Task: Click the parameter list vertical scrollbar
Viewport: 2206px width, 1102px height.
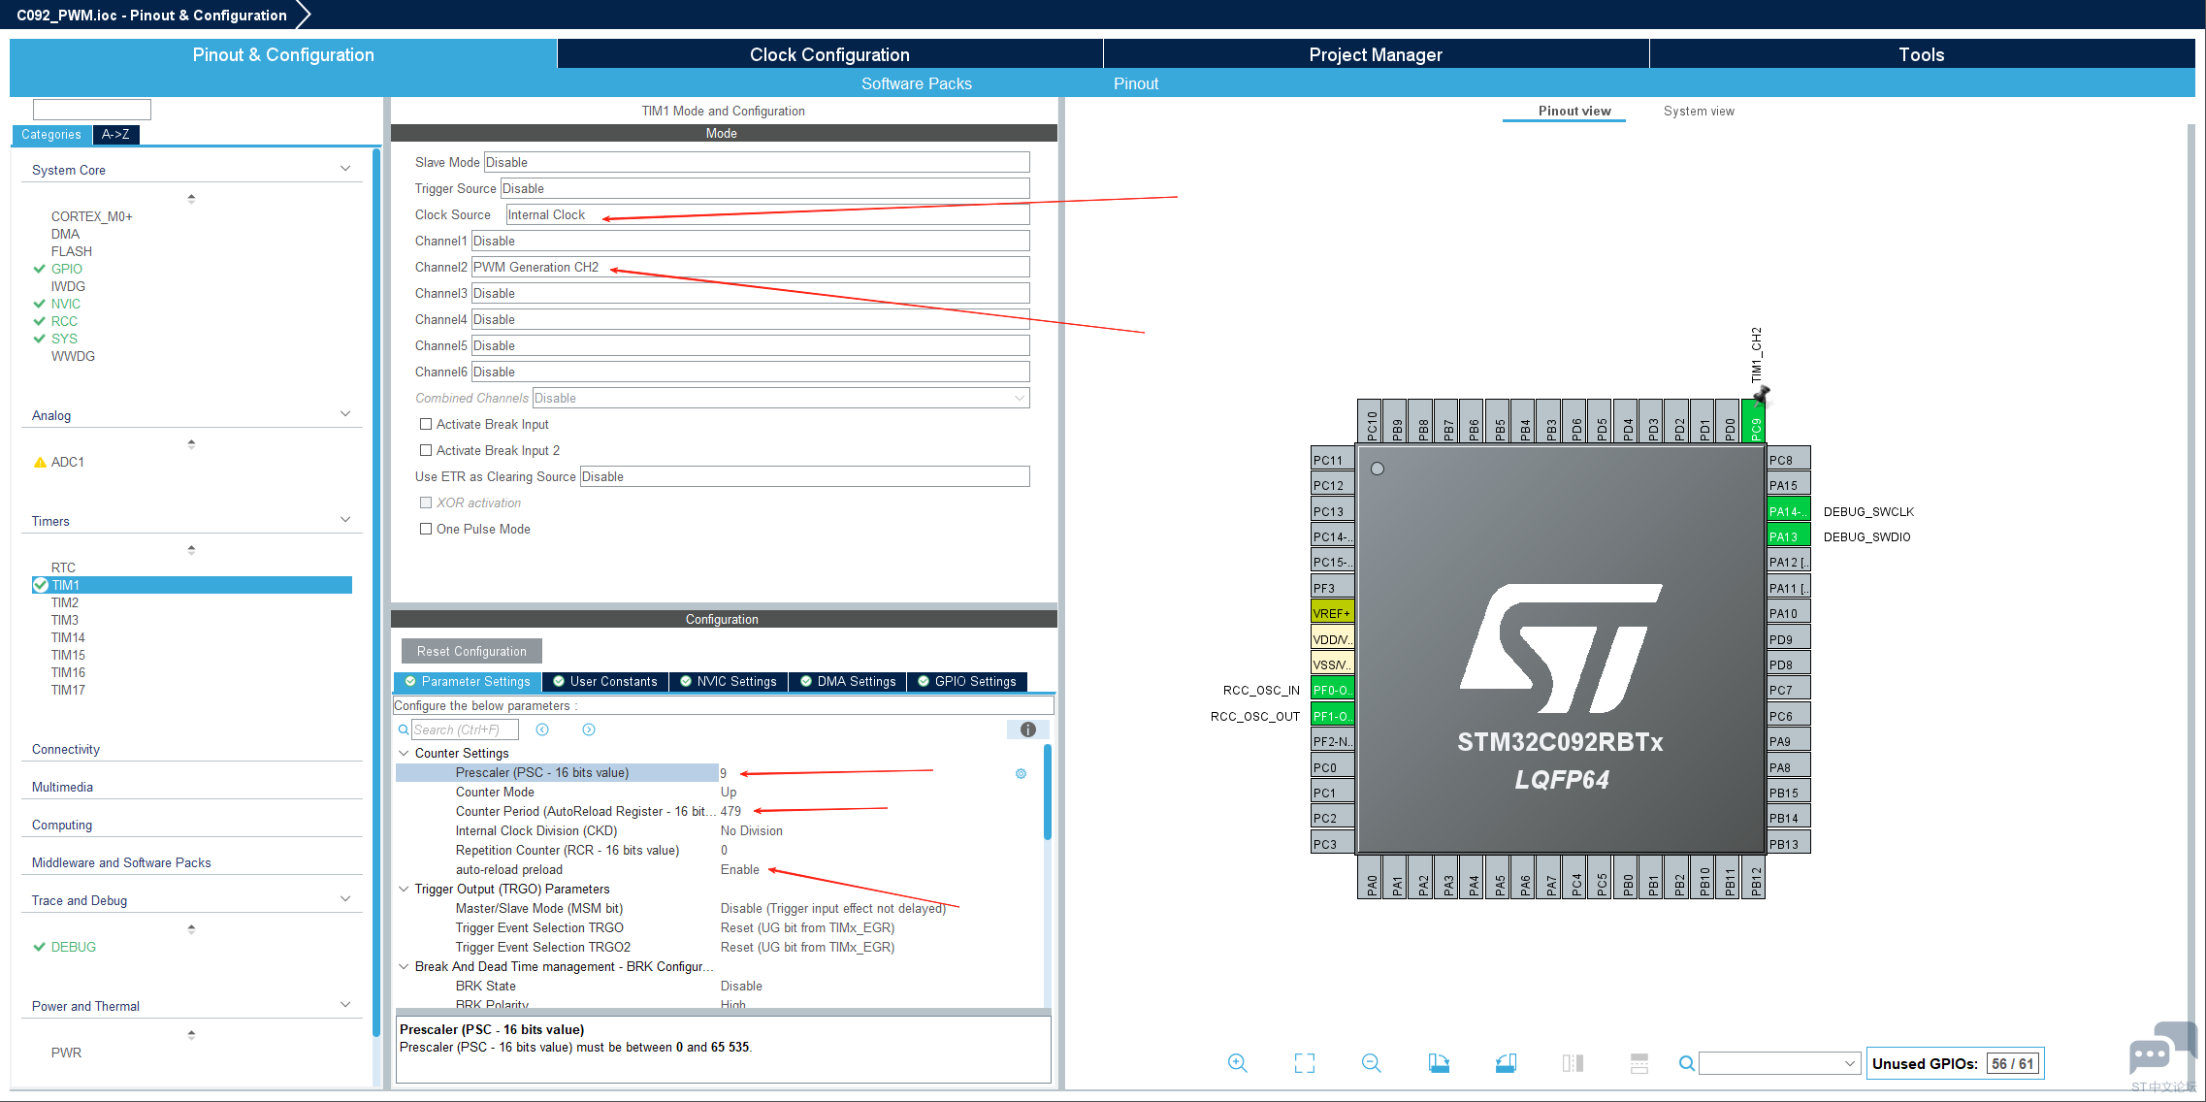Action: 1048,792
